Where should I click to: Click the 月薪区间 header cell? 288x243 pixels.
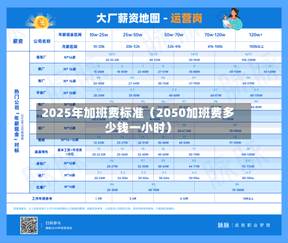tap(70, 47)
